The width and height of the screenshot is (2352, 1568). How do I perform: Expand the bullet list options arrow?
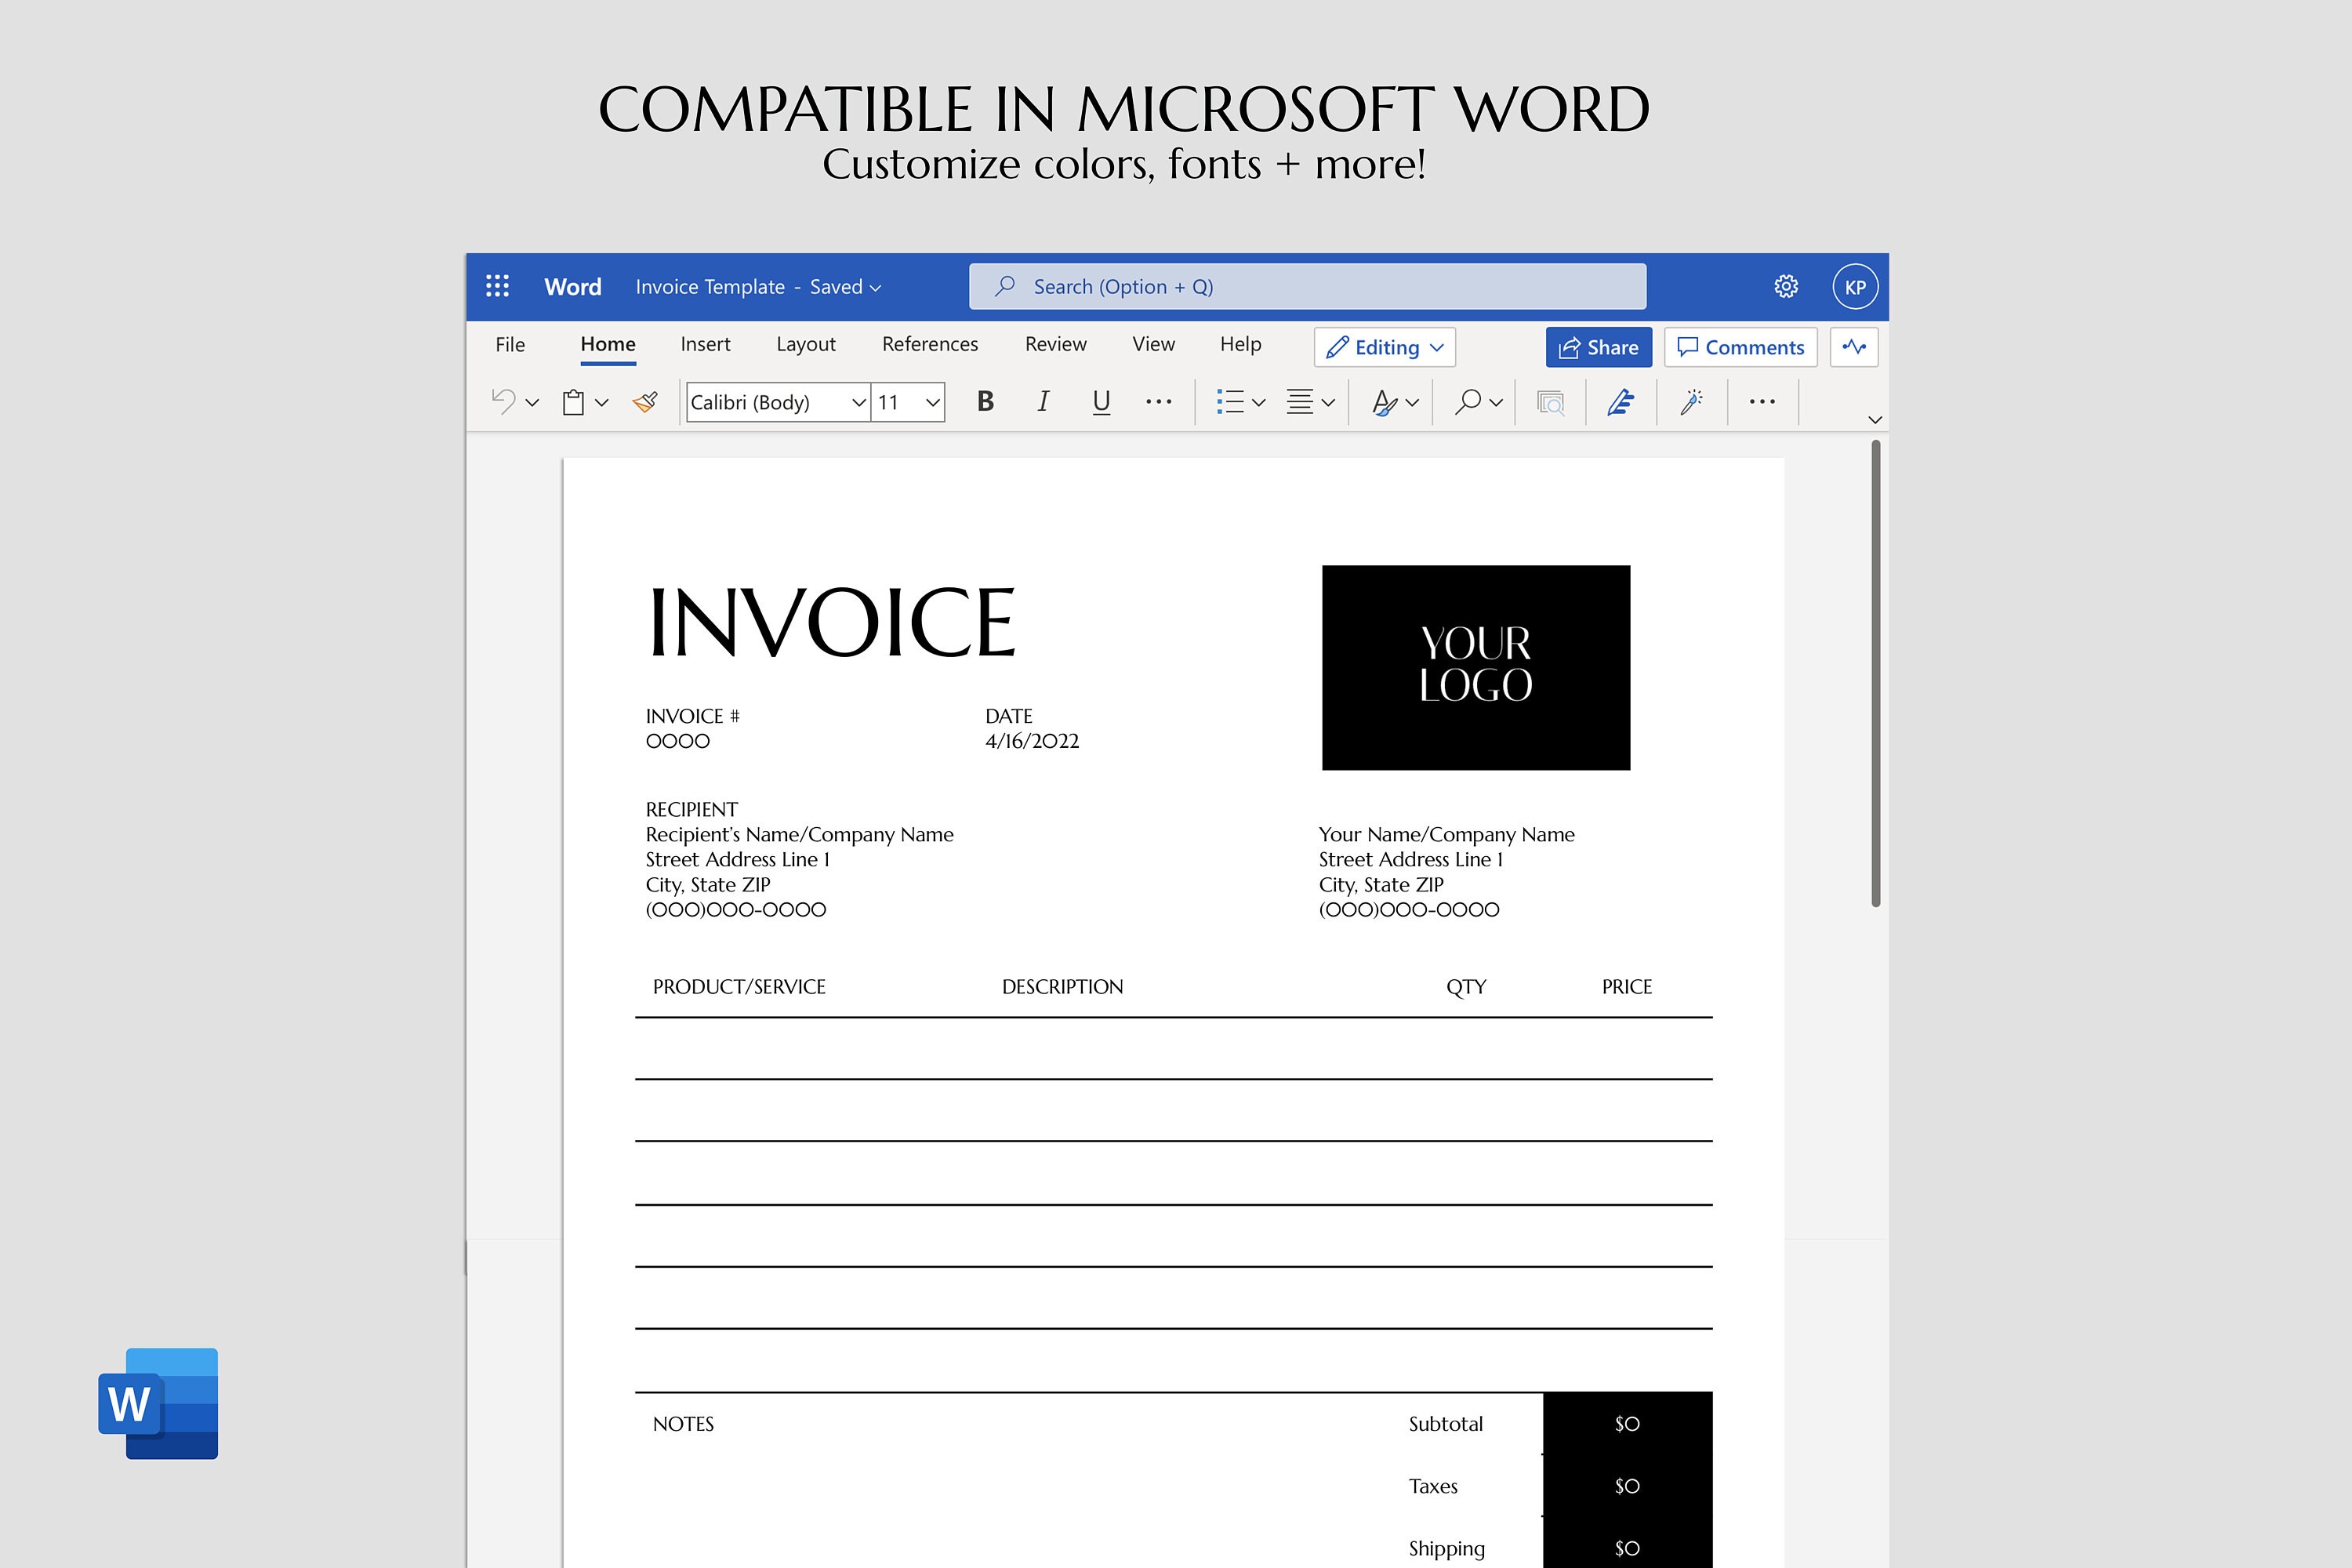[1258, 402]
